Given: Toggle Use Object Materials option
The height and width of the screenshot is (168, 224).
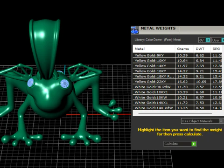Looking at the screenshot, I should pyautogui.click(x=202, y=121).
